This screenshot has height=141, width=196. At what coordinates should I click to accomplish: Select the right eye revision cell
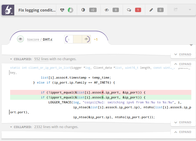(x=86, y=39)
